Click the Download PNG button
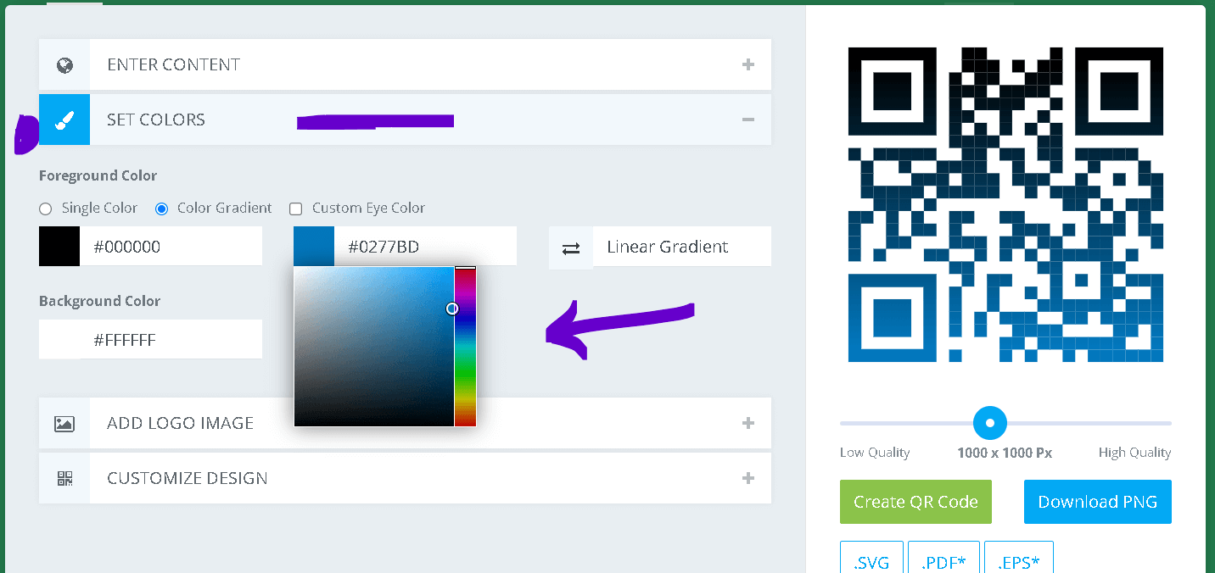Screen dimensions: 1215x573 [x=1097, y=502]
